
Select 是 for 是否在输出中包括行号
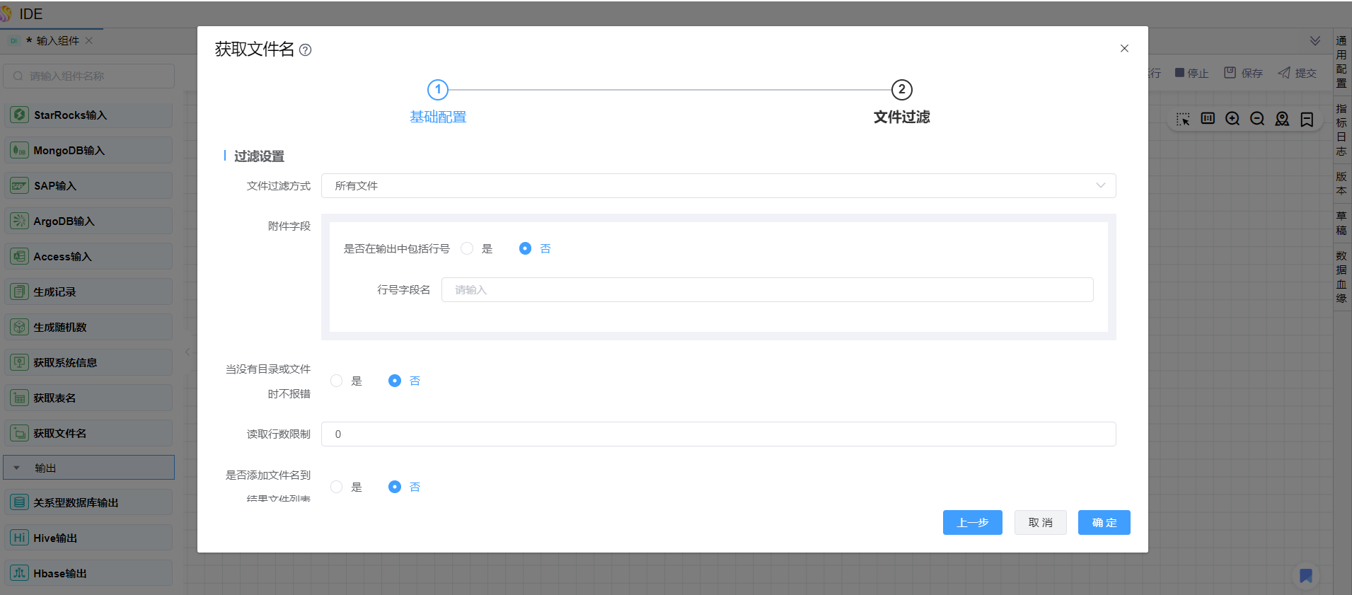pos(467,248)
